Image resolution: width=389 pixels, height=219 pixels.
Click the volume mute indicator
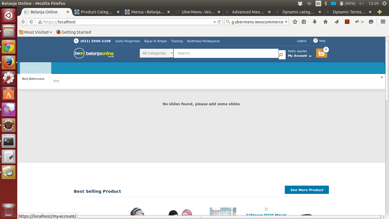[x=361, y=3]
